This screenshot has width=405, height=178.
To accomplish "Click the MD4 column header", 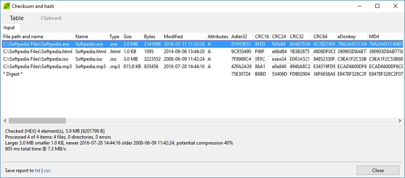I will [x=385, y=37].
